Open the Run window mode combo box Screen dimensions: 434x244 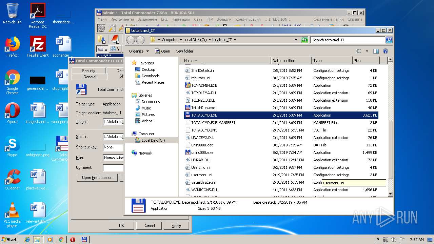(x=113, y=158)
